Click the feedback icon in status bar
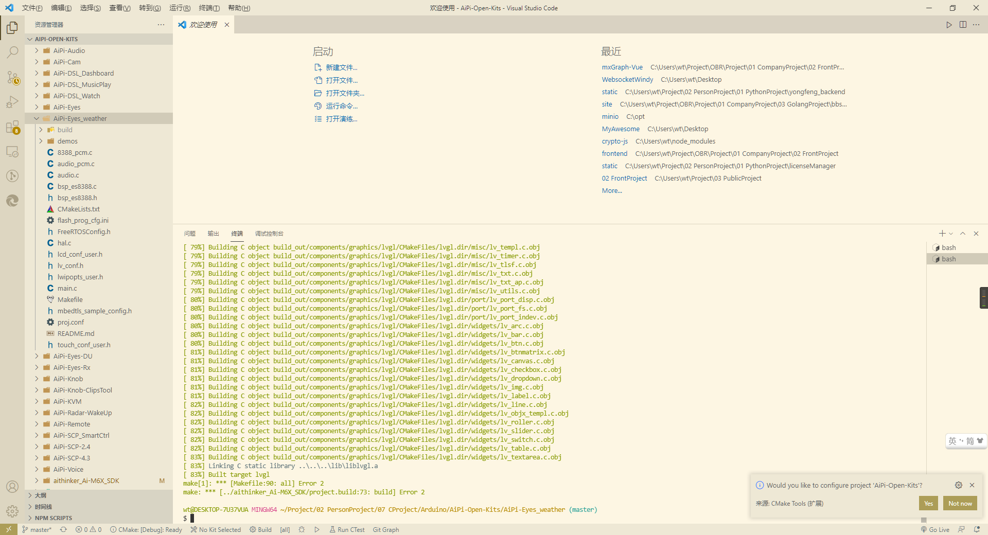 (x=961, y=529)
